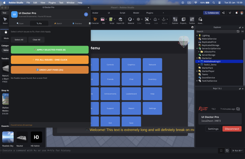245x159 pixels.
Task: Collapse the StarterGui node
Action: (x=197, y=58)
